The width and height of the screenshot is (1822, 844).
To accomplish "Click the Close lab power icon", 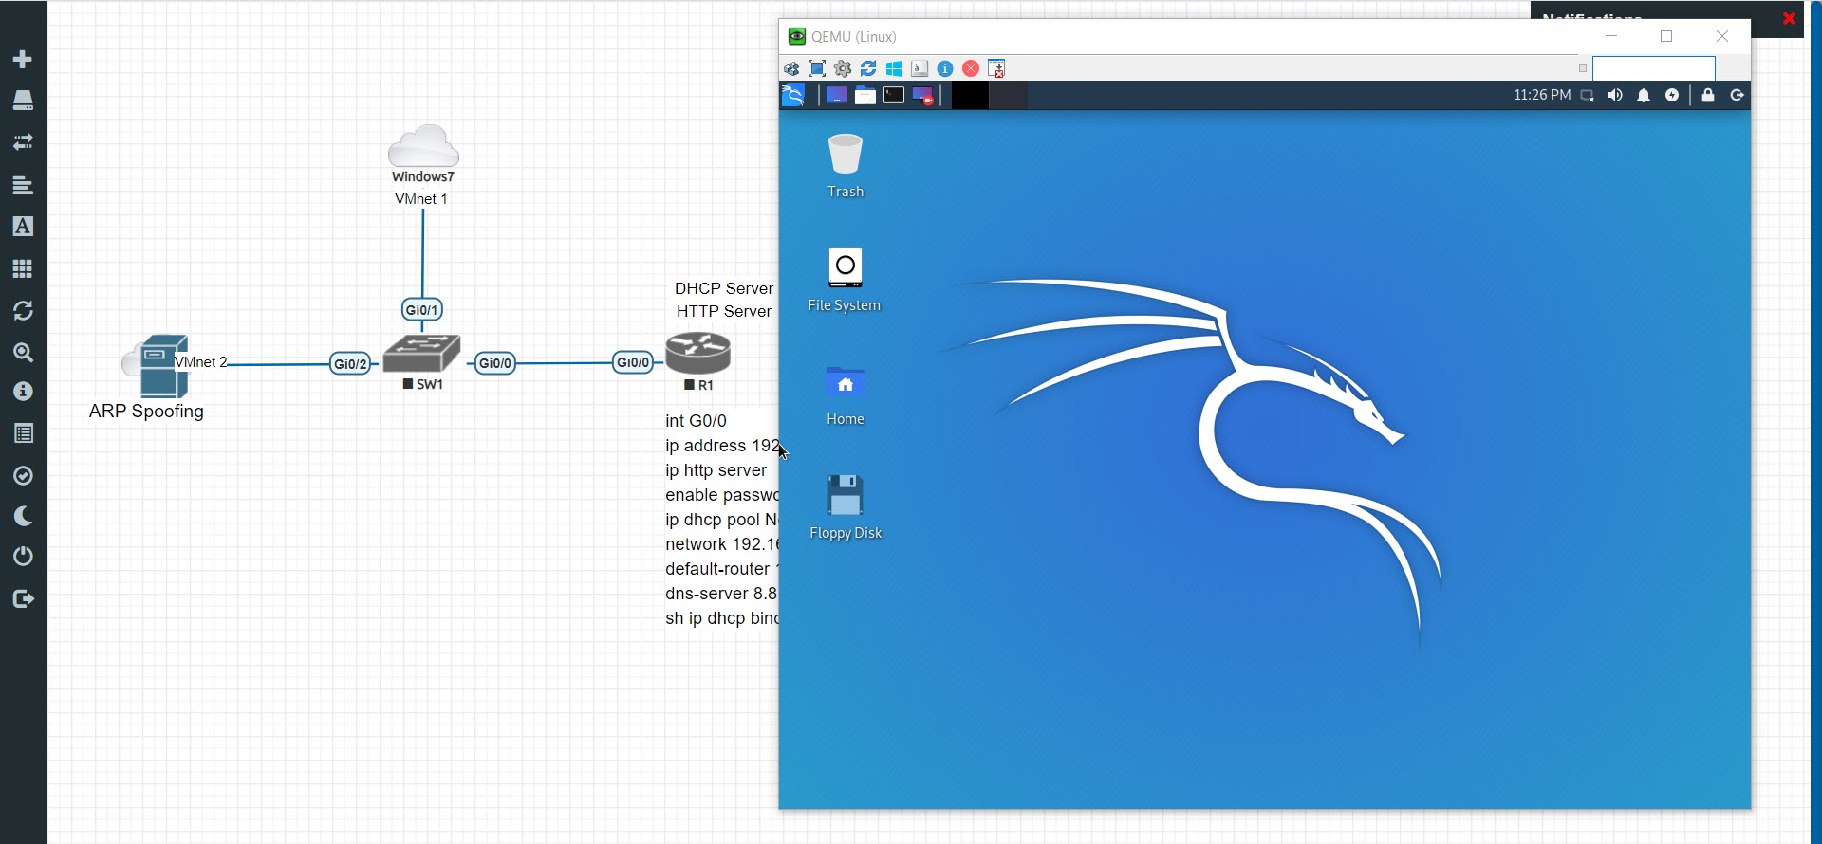I will click(x=23, y=556).
